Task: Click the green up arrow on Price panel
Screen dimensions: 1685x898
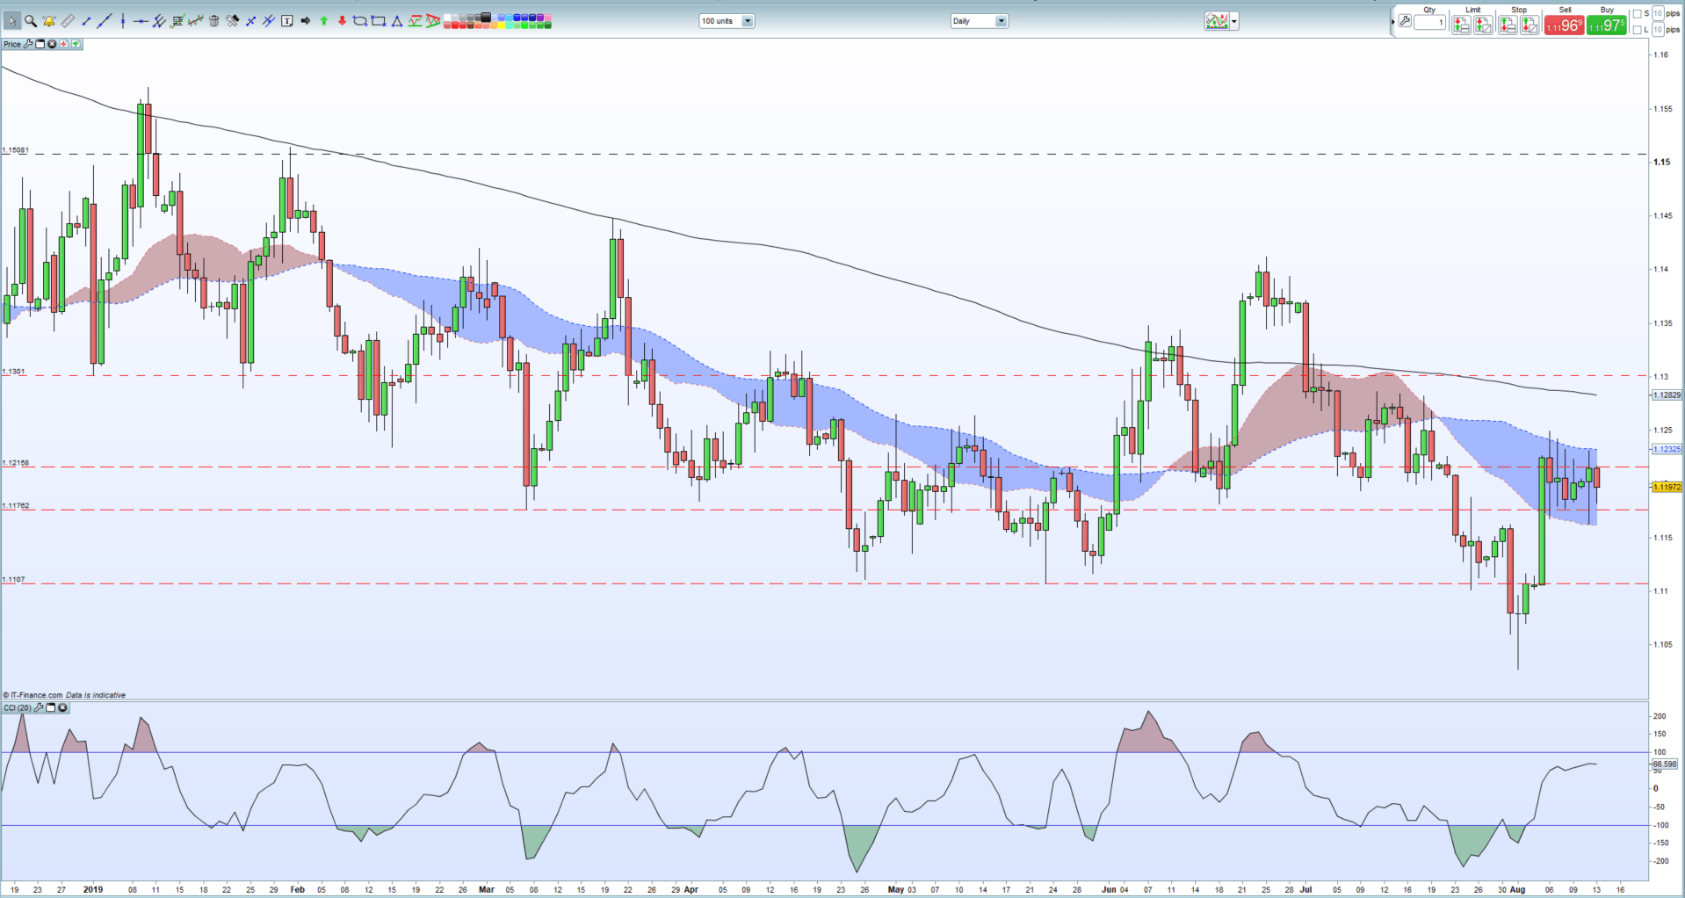Action: (x=76, y=44)
